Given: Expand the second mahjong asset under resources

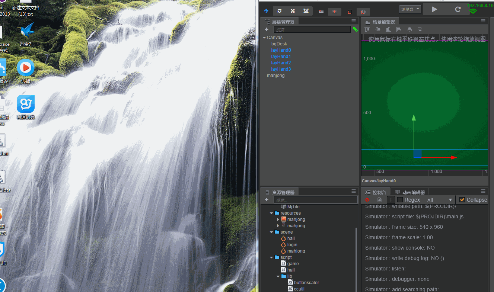Looking at the screenshot, I should pyautogui.click(x=278, y=226).
